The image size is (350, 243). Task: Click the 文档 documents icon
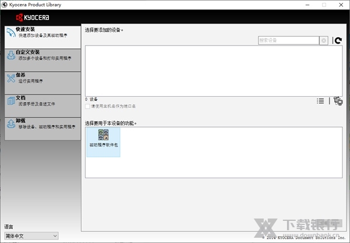tap(11, 101)
